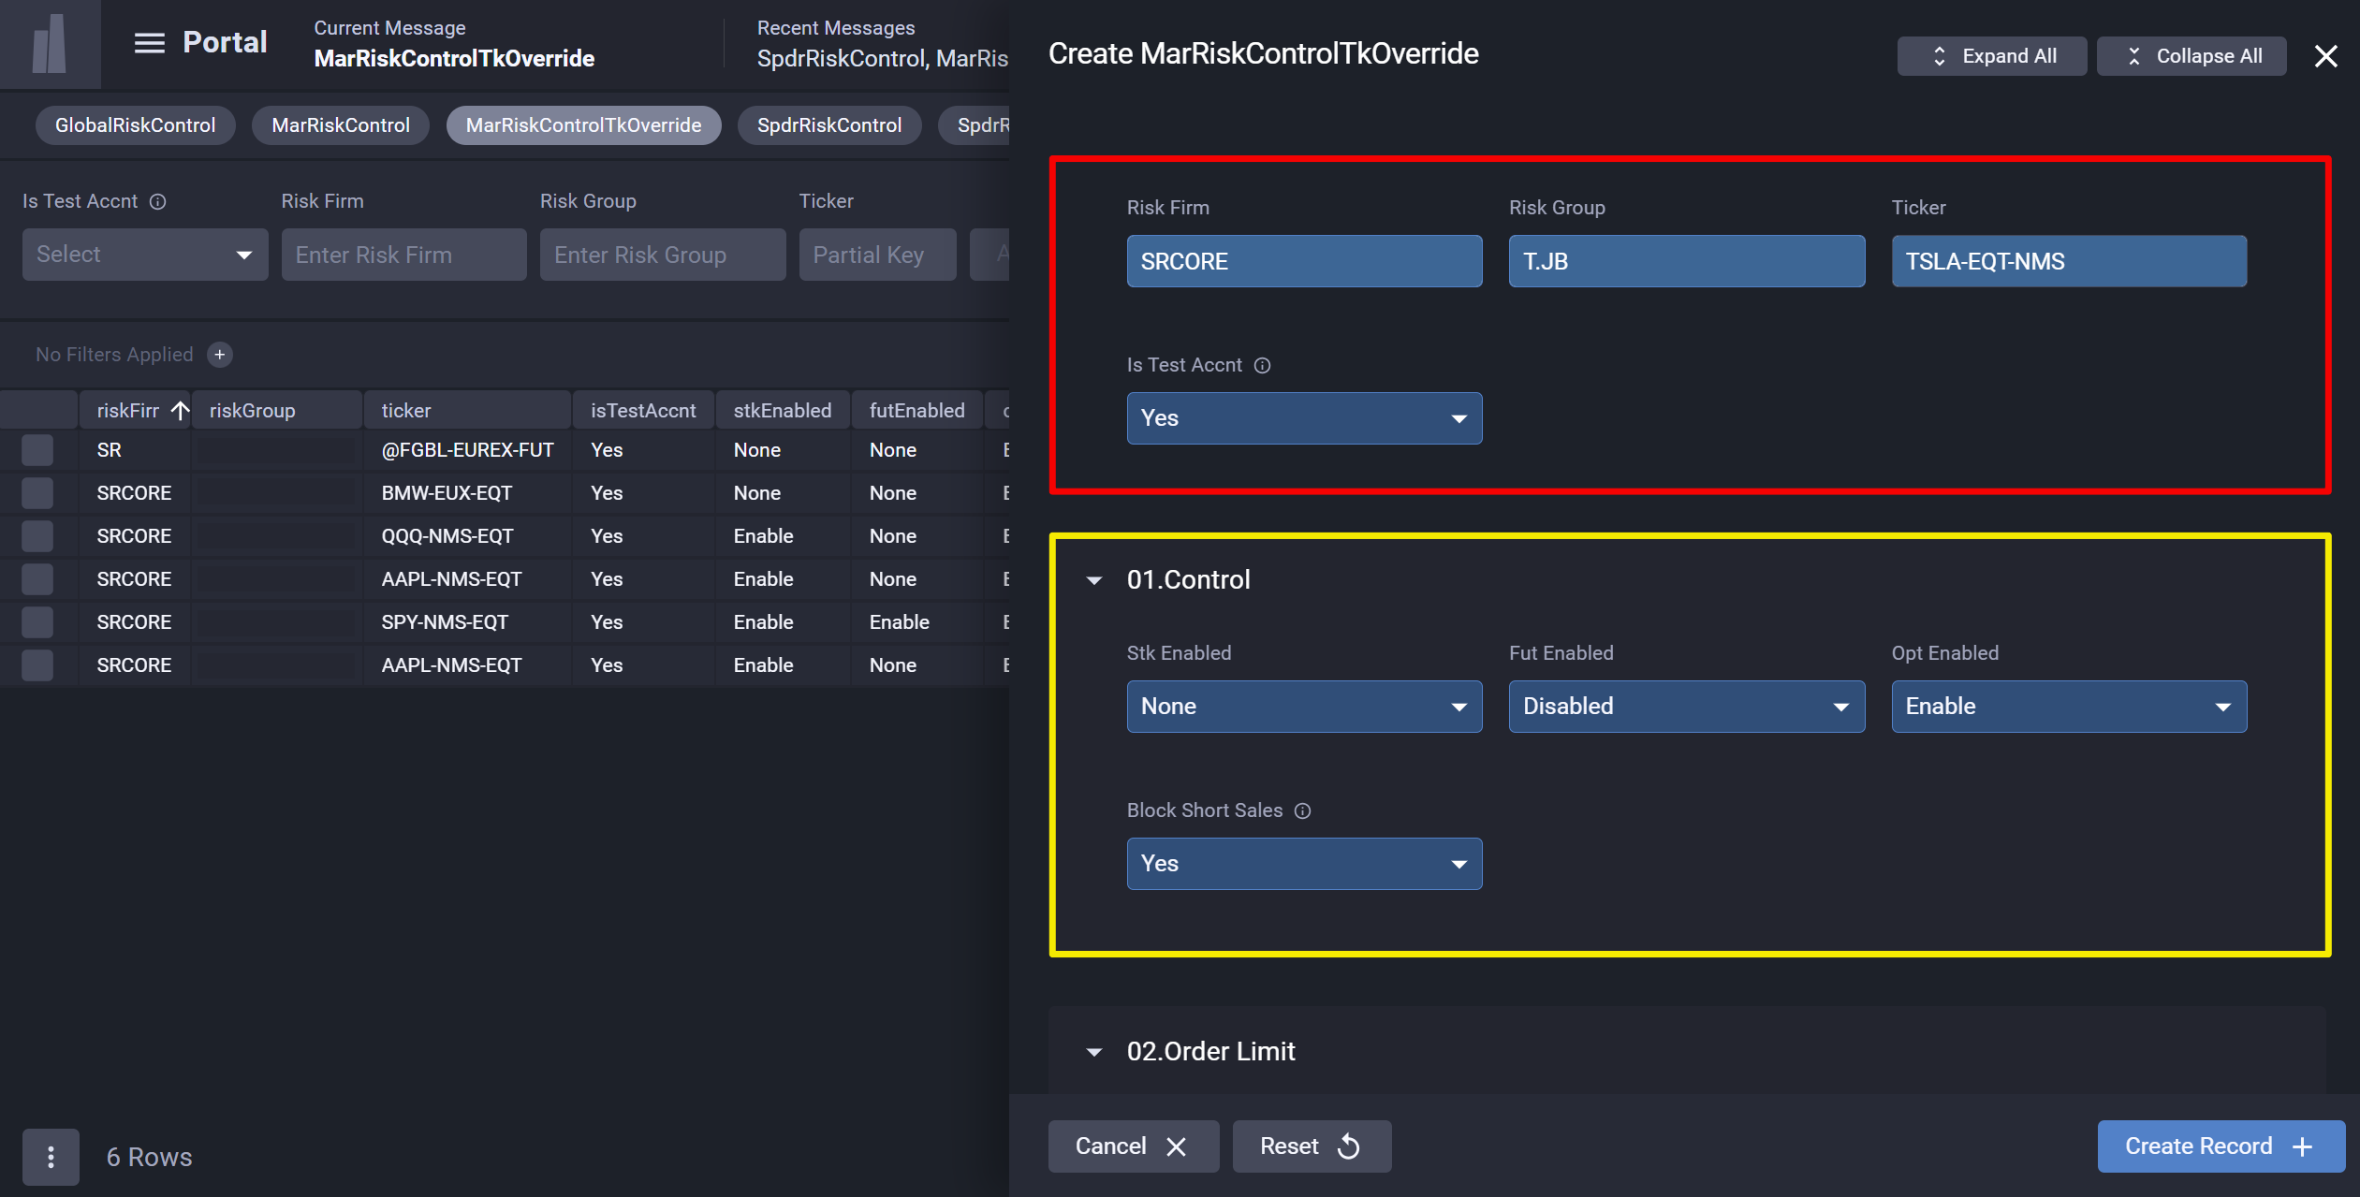Click the Create Record button
2360x1197 pixels.
(x=2220, y=1146)
